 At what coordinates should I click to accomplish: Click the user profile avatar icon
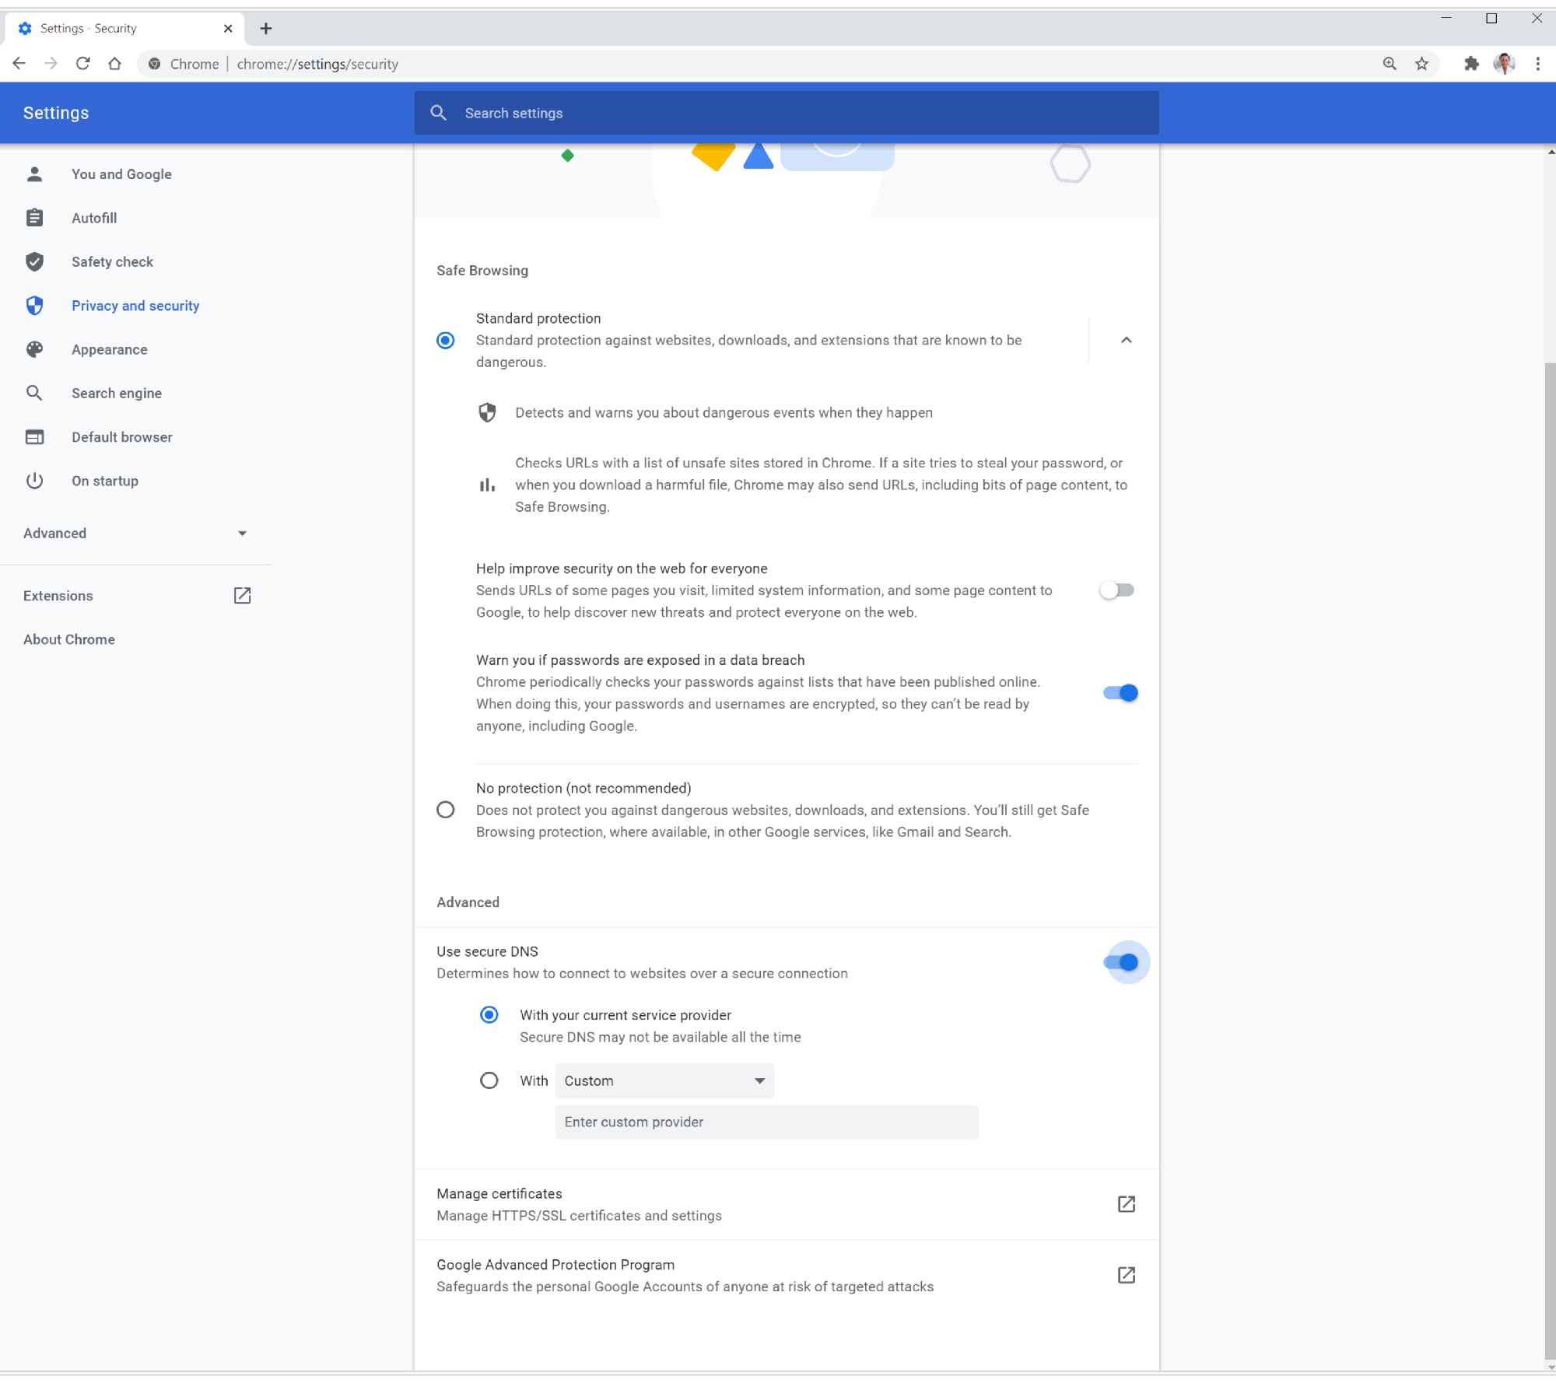click(1504, 64)
